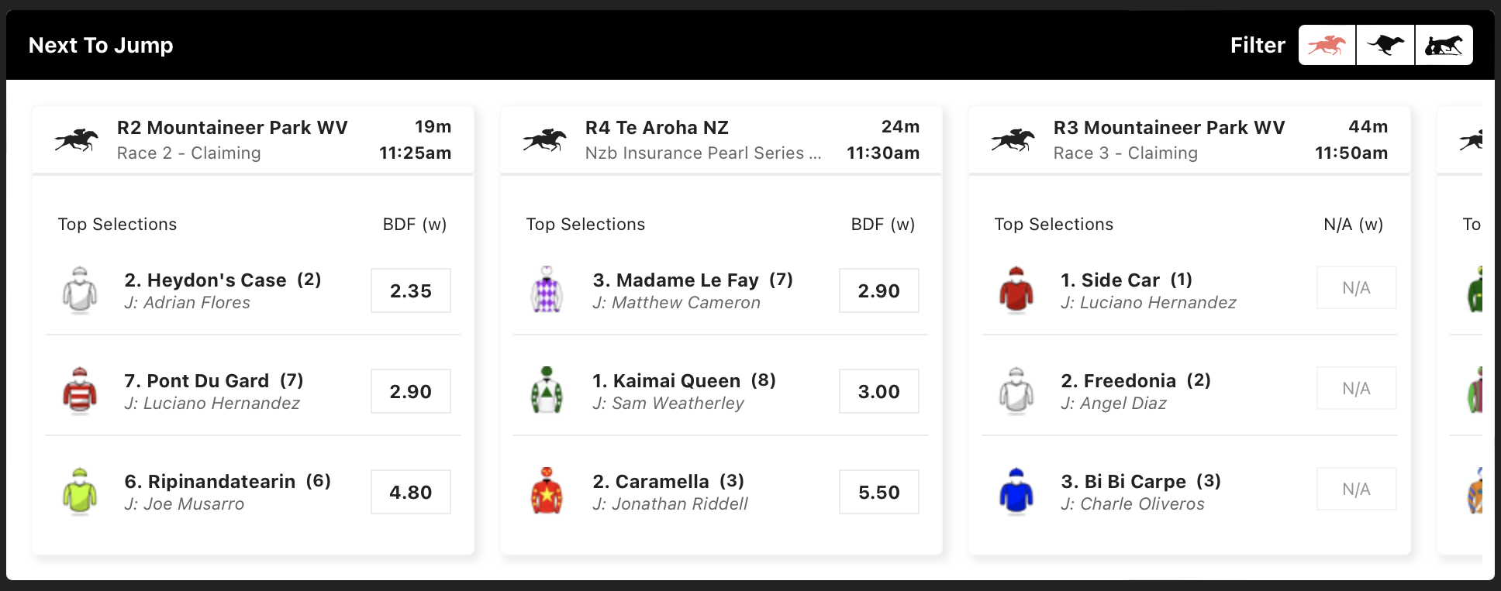
Task: Toggle the horse racing filter
Action: (x=1327, y=45)
